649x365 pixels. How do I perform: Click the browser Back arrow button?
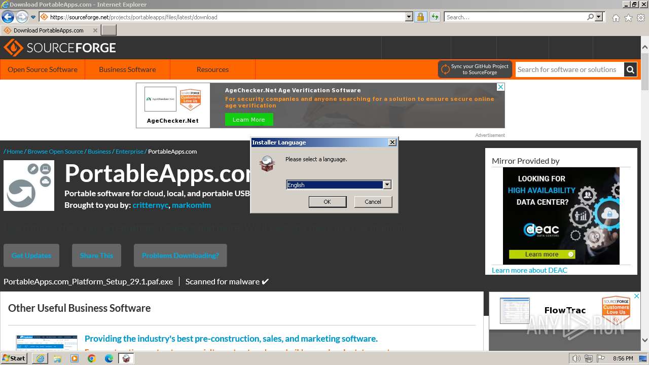tap(8, 17)
